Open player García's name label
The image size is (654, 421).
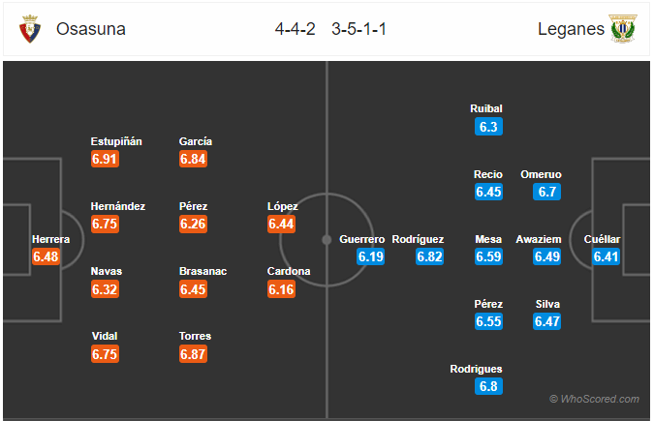click(195, 141)
